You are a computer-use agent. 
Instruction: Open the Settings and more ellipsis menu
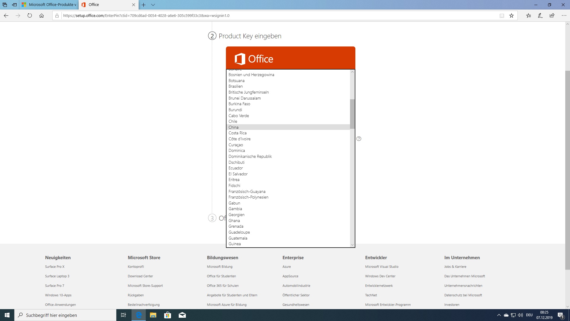tap(564, 16)
